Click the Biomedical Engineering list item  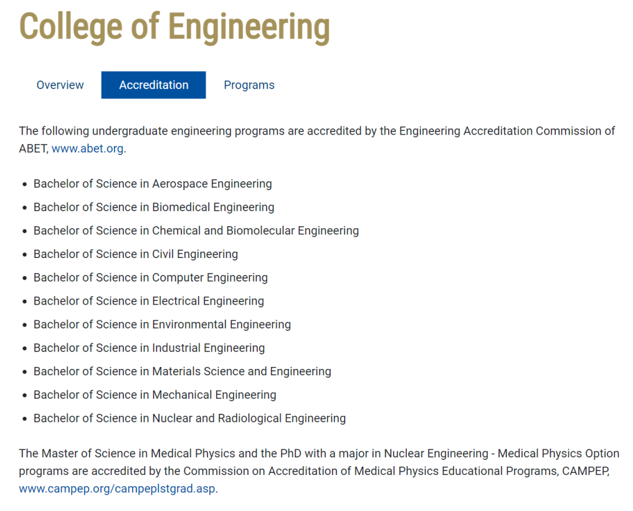click(154, 208)
